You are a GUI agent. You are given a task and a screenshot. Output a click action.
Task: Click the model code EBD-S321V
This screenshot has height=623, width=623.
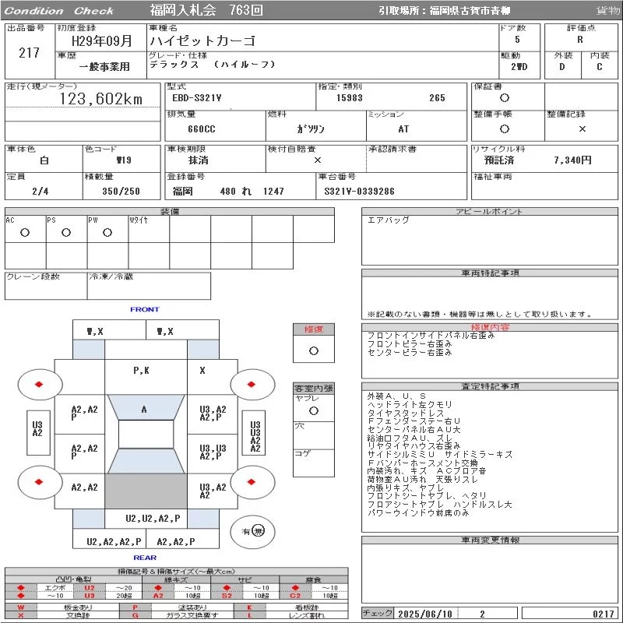pos(197,98)
